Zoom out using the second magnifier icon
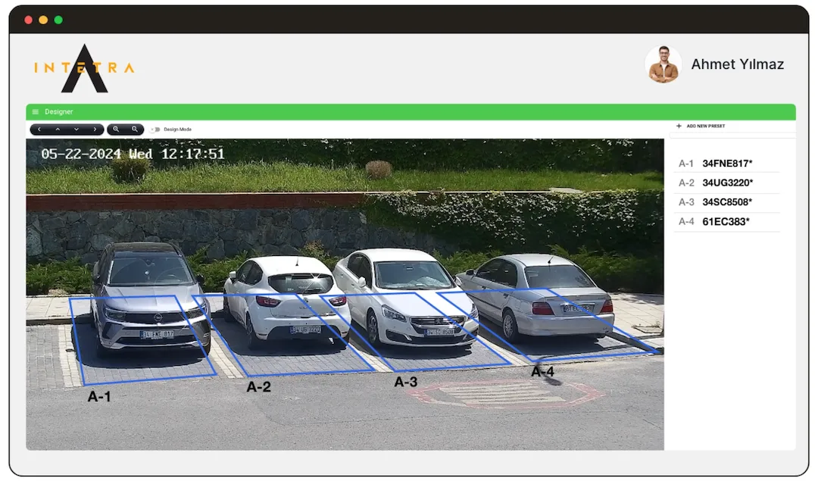This screenshot has height=481, width=815. pyautogui.click(x=134, y=130)
